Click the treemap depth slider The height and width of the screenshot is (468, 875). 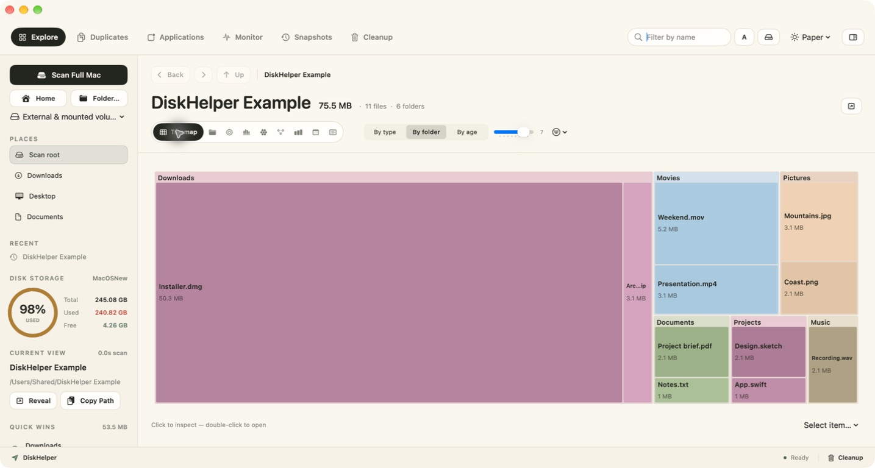513,132
